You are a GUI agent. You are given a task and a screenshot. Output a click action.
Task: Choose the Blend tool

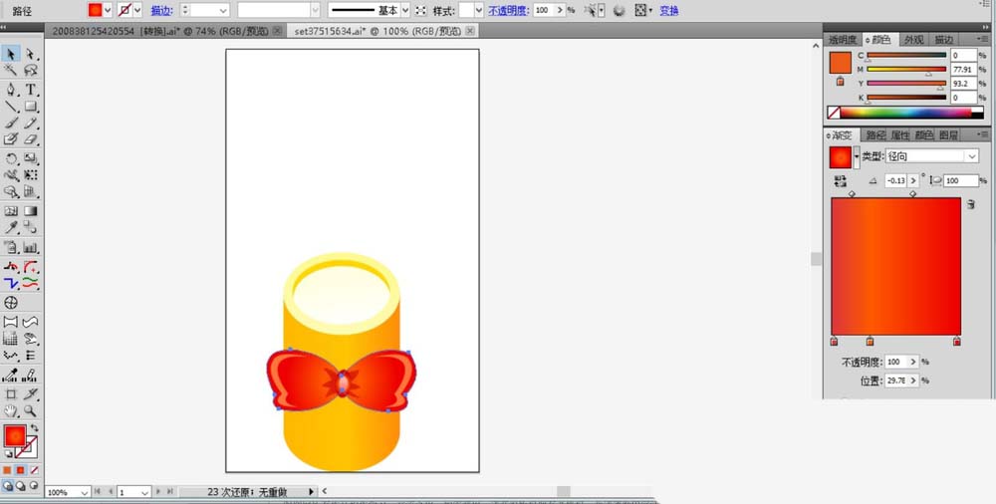click(30, 227)
